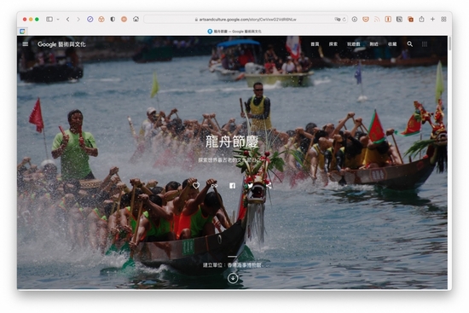Open the 探索 nav item

coord(333,44)
